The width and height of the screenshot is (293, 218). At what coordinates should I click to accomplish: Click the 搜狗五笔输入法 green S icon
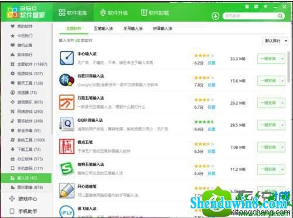click(67, 169)
